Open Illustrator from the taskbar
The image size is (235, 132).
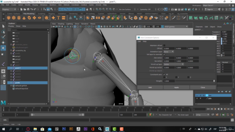(x=71, y=129)
